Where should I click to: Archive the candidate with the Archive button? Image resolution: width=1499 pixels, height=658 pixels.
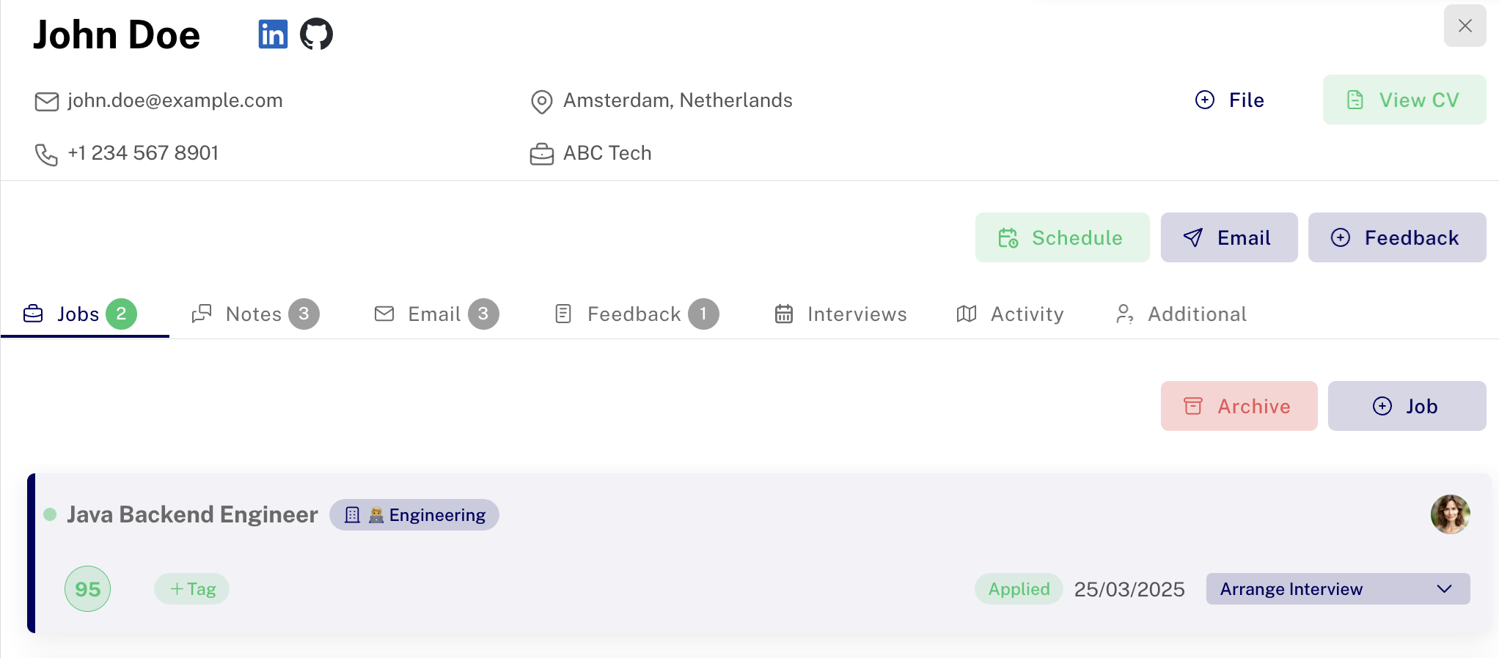[1238, 406]
